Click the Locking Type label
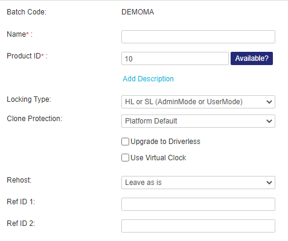This screenshot has height=241, width=288. click(29, 99)
